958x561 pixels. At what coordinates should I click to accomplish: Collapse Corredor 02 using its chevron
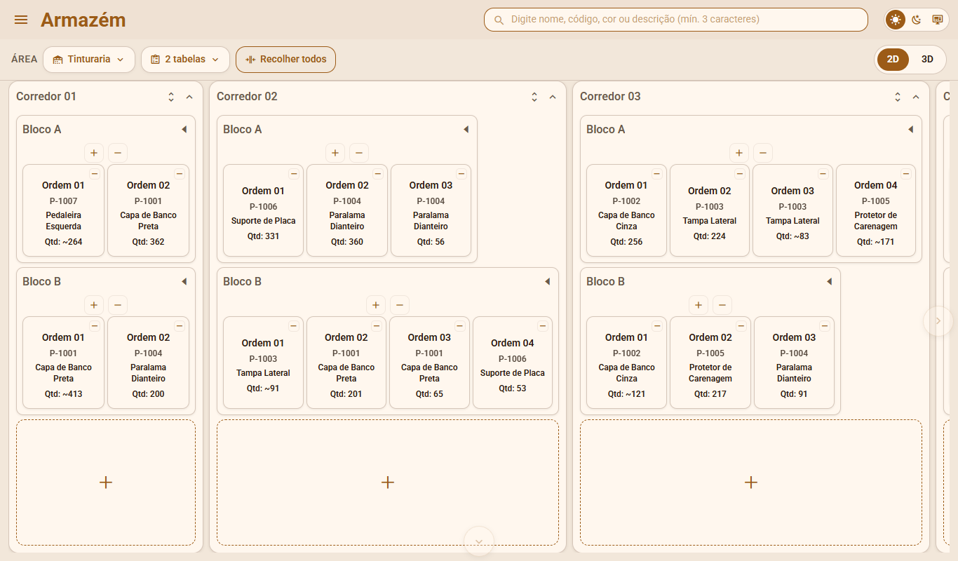553,97
